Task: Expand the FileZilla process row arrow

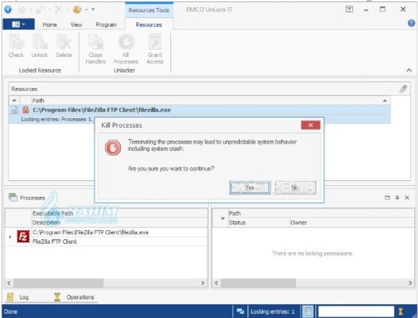Action: (10, 237)
